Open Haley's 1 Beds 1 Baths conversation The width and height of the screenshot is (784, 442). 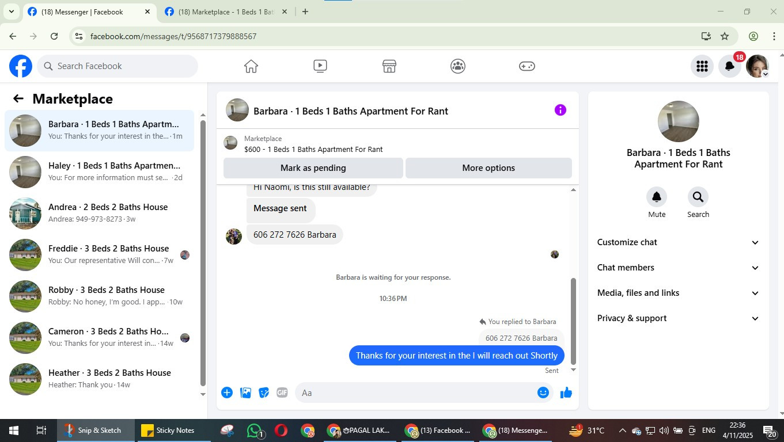100,172
